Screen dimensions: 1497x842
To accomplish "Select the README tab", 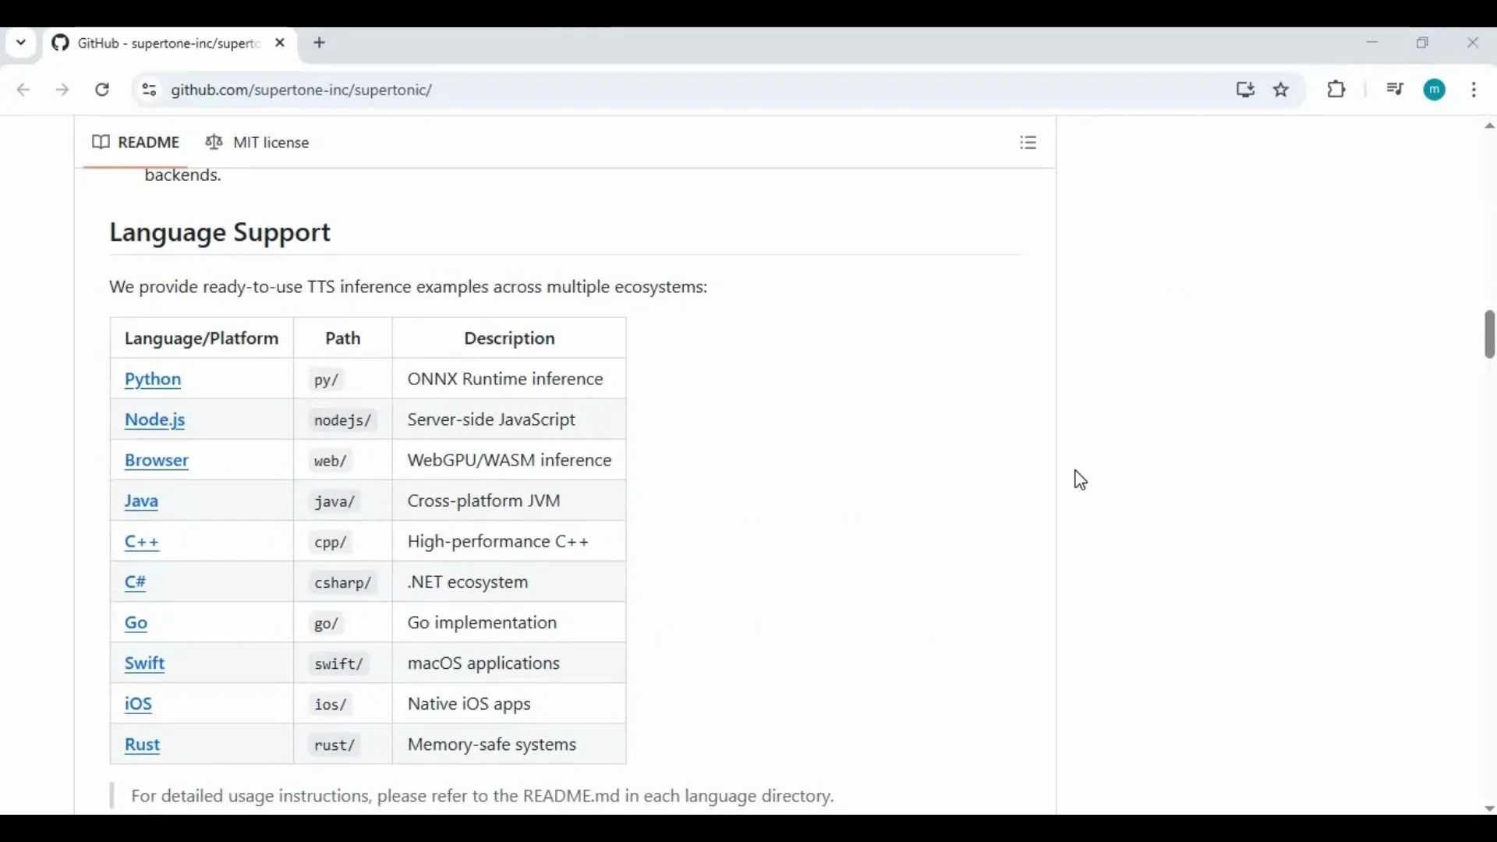I will 149,142.
